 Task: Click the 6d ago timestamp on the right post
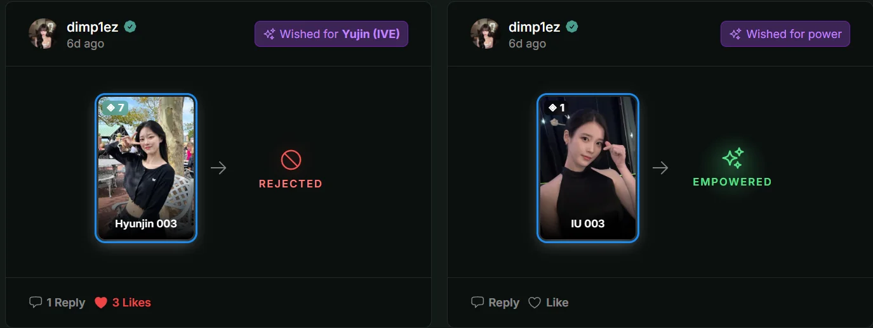pyautogui.click(x=527, y=44)
